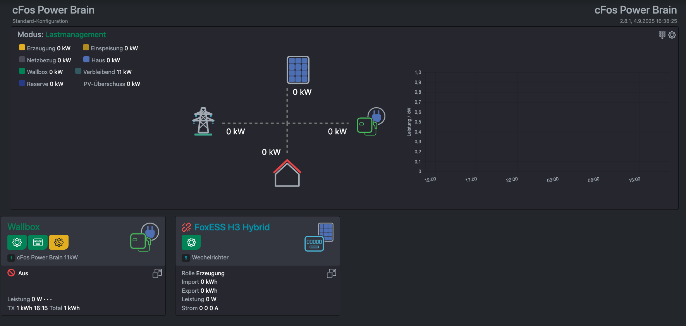Click the Standard-Konfiguration subtitle
The image size is (686, 326).
tap(40, 21)
